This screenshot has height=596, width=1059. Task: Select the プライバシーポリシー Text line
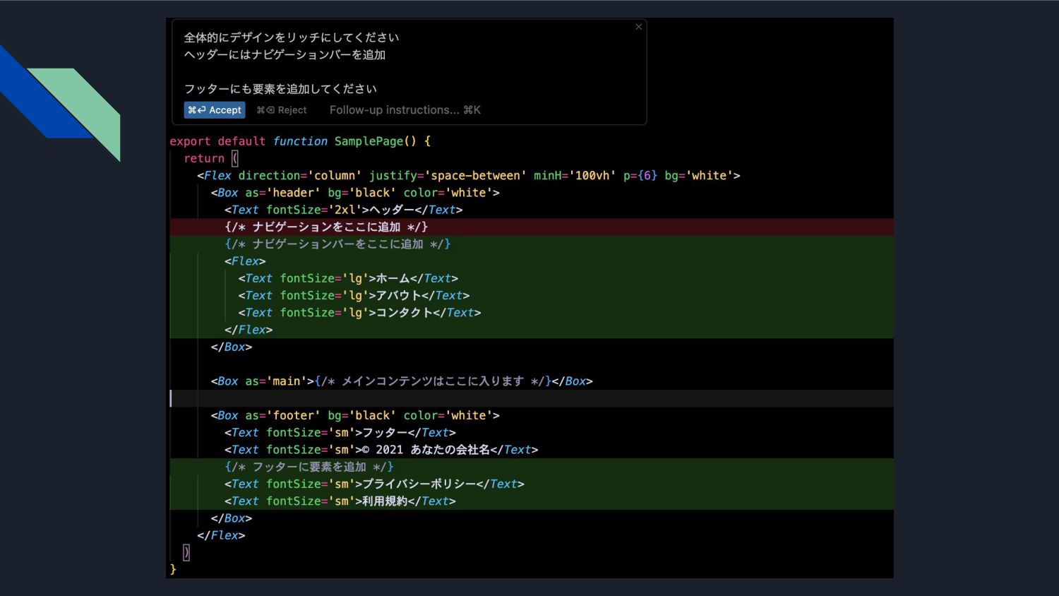[x=374, y=484]
